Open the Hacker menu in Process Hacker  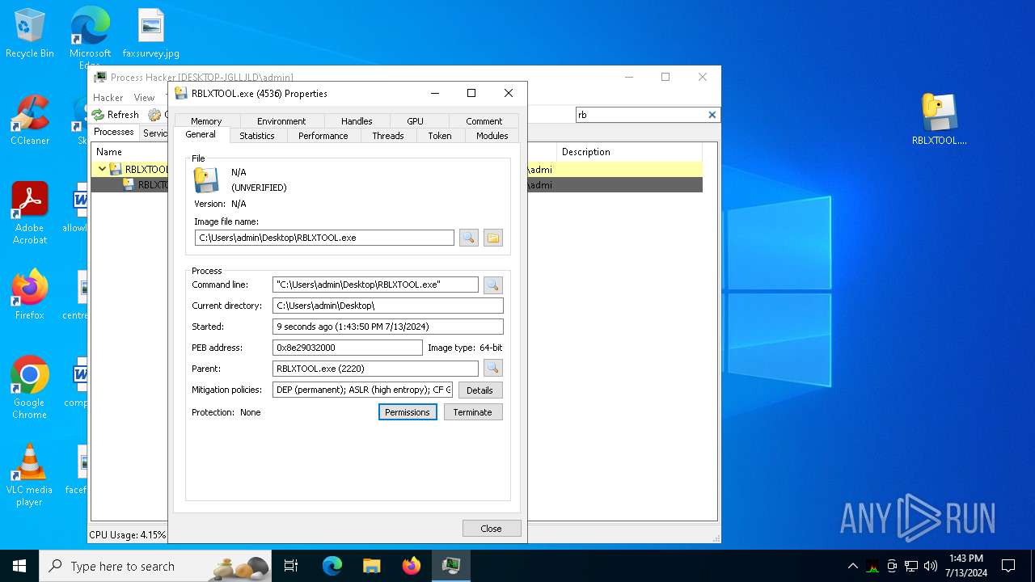pyautogui.click(x=108, y=97)
